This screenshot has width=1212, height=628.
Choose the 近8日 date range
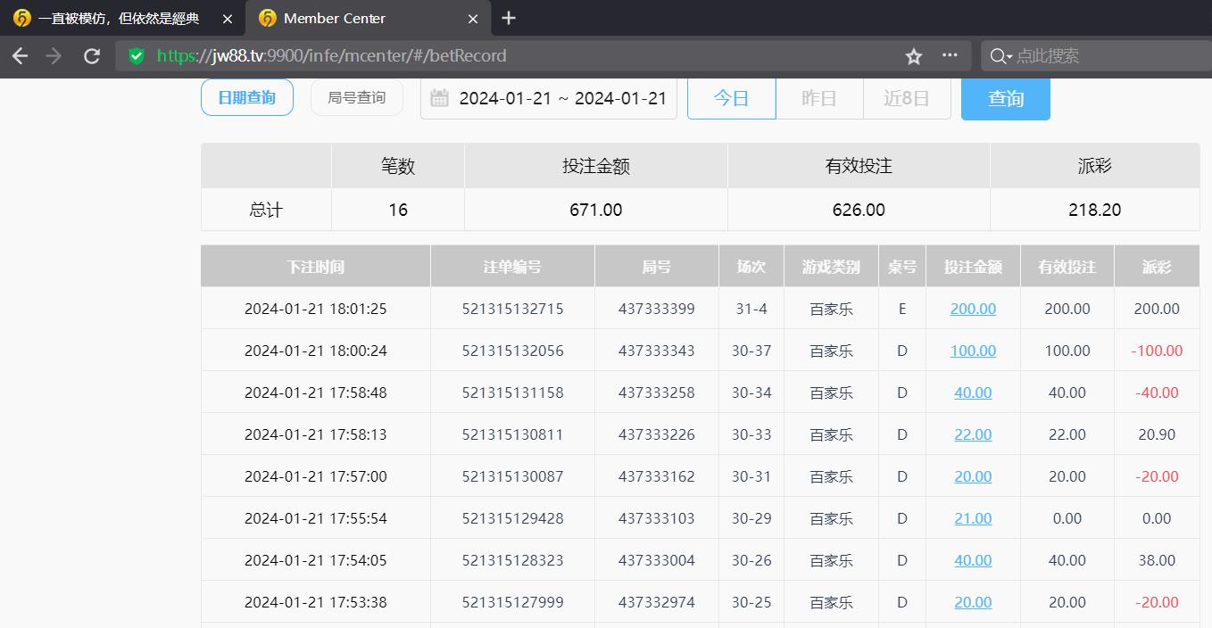[x=906, y=98]
